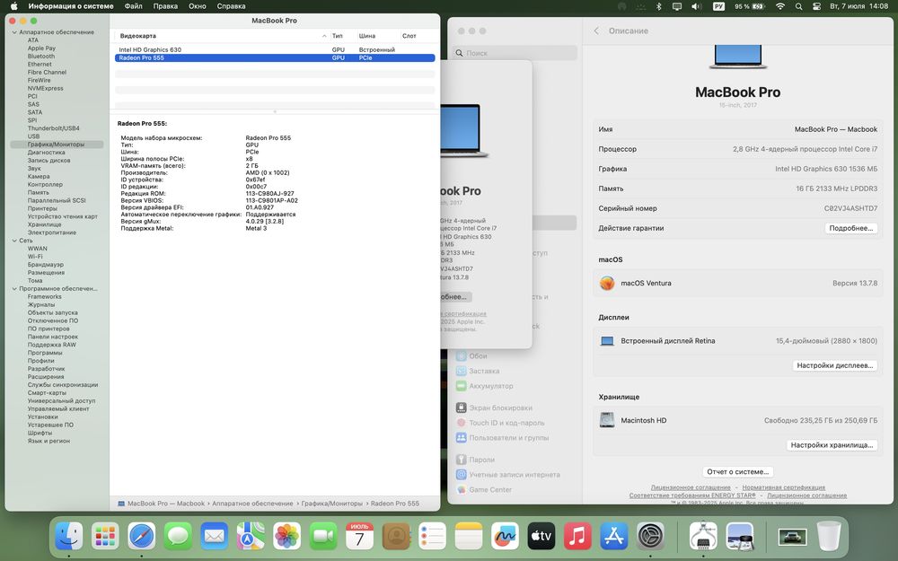Click Настройки дисплеев button
This screenshot has height=561, width=898.
835,365
